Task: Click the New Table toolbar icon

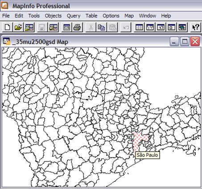Action: pos(8,27)
